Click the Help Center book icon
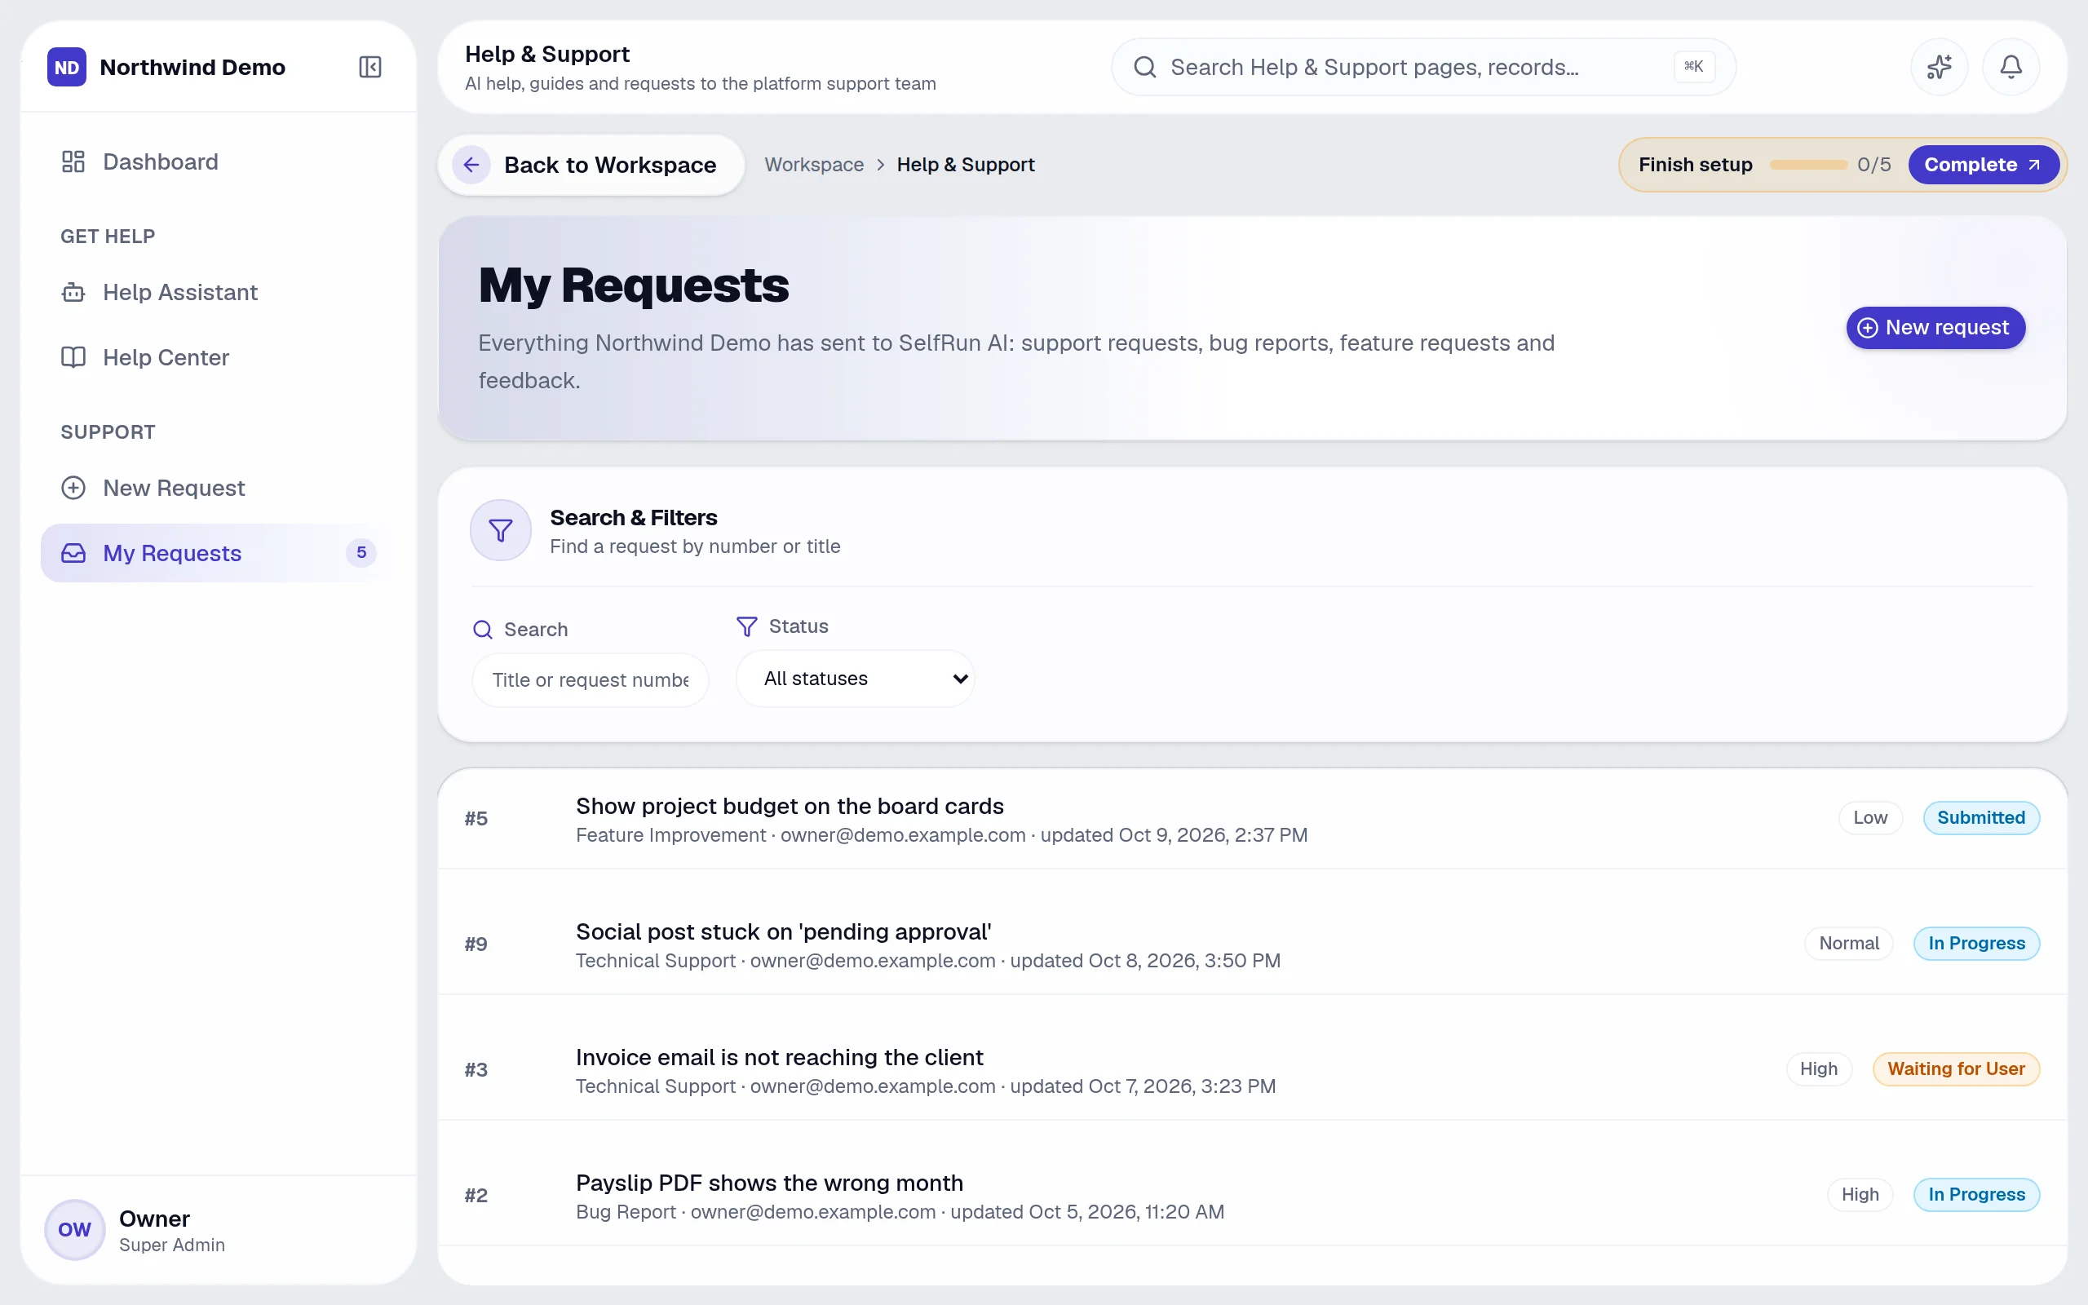The height and width of the screenshot is (1305, 2088). coord(73,357)
